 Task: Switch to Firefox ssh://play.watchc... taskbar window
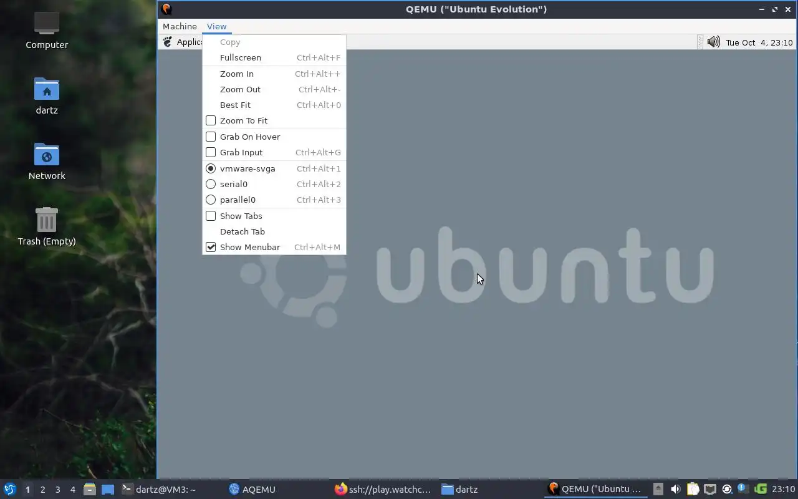[x=383, y=489]
